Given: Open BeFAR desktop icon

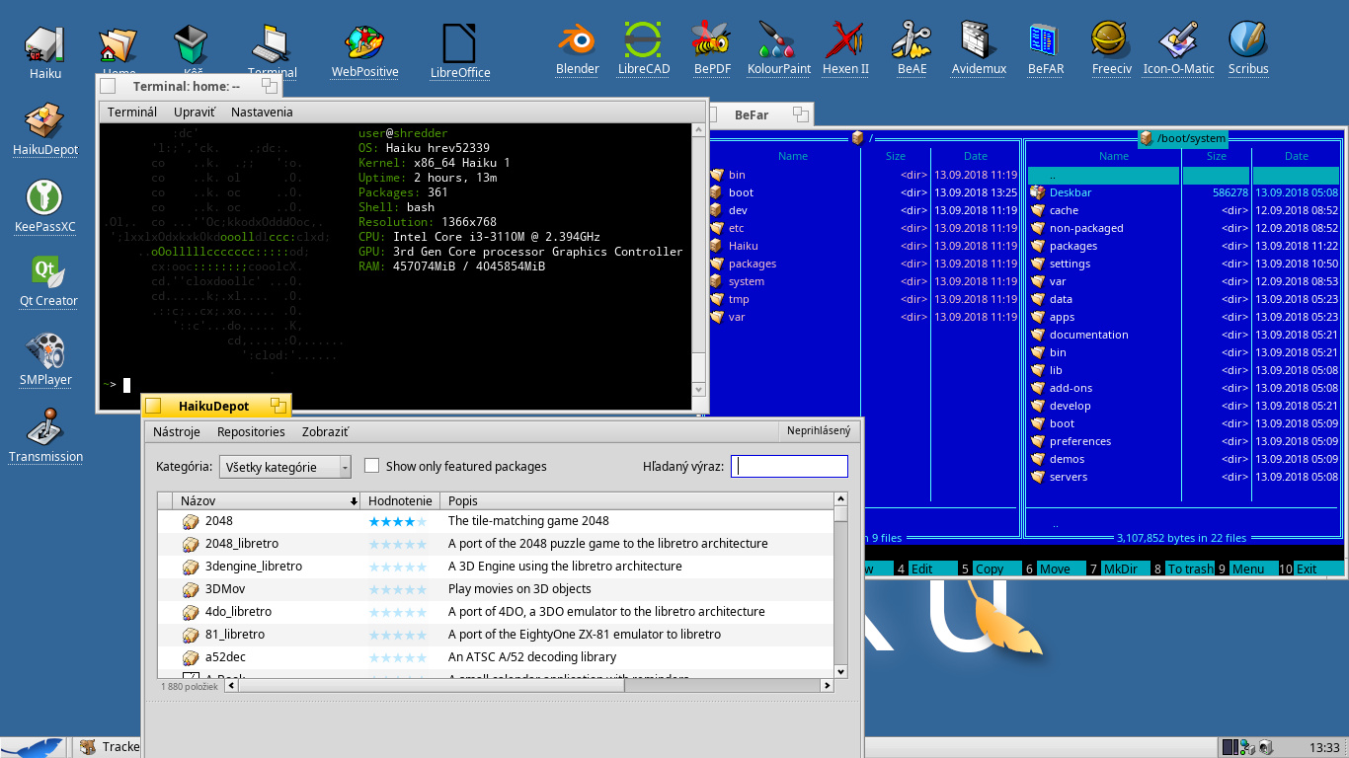Looking at the screenshot, I should pos(1045,39).
